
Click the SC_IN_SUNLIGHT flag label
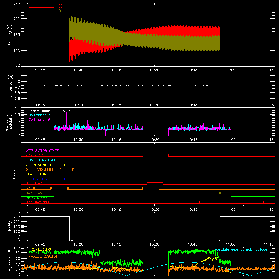pos(40,165)
